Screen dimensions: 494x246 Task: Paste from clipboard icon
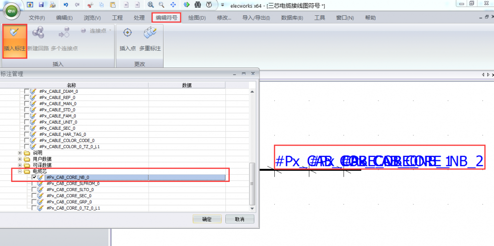(x=113, y=5)
